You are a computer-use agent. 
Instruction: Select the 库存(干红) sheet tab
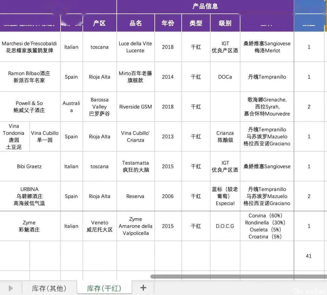[104, 288]
